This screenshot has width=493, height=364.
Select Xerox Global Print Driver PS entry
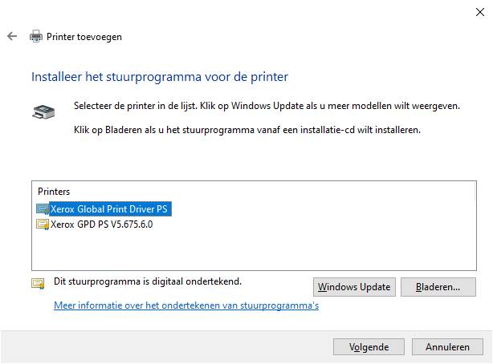108,208
